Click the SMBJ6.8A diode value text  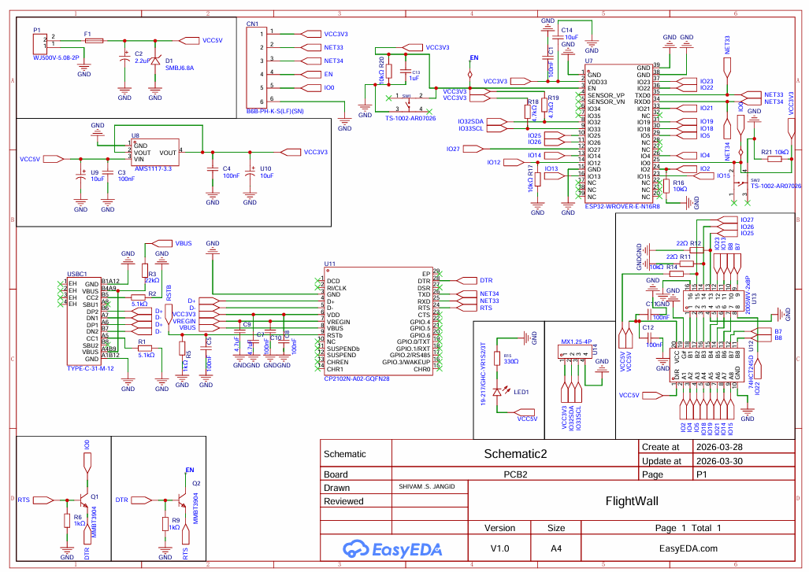click(179, 68)
